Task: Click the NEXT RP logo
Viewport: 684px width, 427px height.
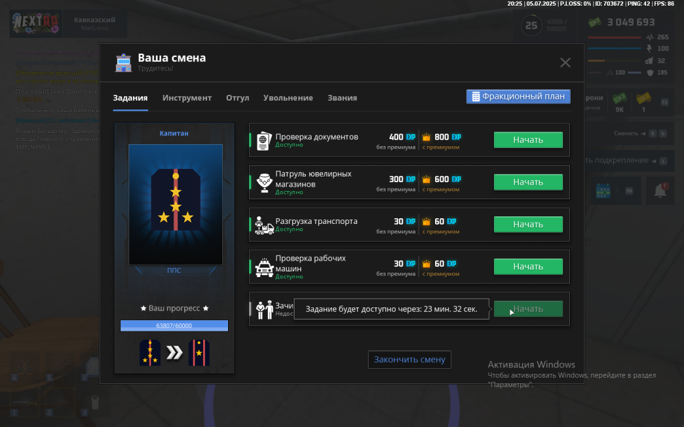Action: pos(35,23)
